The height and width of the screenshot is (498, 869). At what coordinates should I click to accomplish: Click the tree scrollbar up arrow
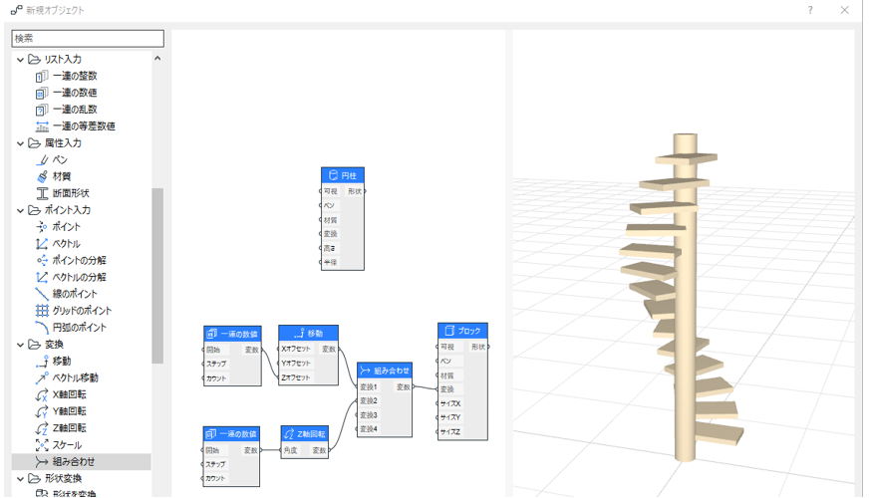click(x=157, y=58)
